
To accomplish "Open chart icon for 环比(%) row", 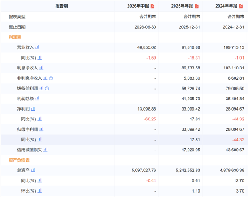I will click(x=39, y=191).
